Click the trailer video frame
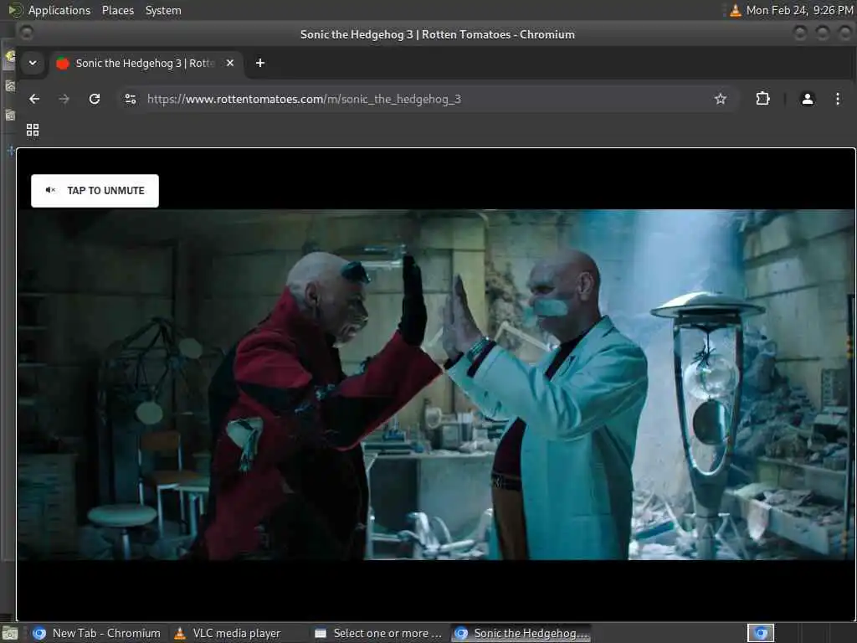The width and height of the screenshot is (857, 643). (435, 384)
